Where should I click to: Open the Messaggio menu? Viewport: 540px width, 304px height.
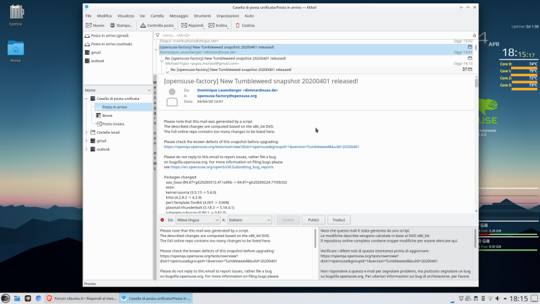tap(179, 16)
